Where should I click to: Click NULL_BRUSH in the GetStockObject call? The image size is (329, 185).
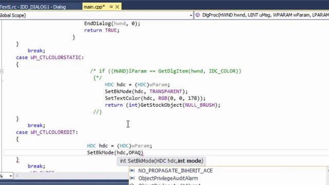(x=200, y=105)
